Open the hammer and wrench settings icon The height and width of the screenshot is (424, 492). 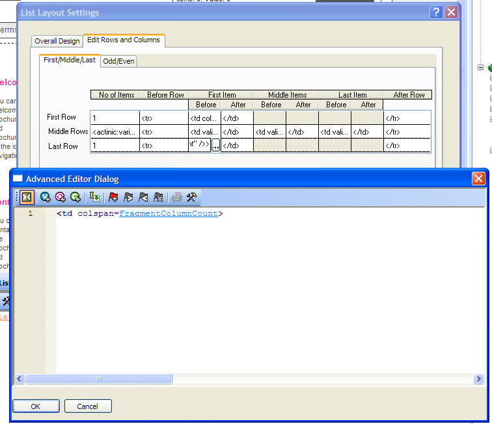pyautogui.click(x=191, y=197)
